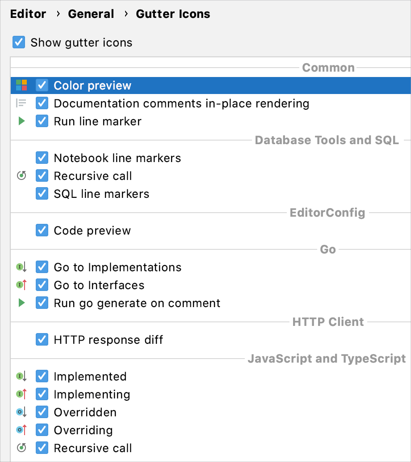Click the green Run line marker arrow icon
Screen dimensions: 411x462
21,121
